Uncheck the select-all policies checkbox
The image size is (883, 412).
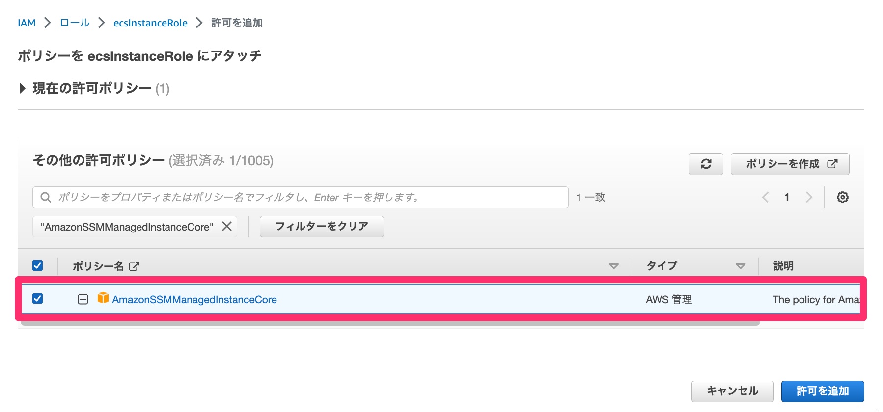(x=38, y=265)
